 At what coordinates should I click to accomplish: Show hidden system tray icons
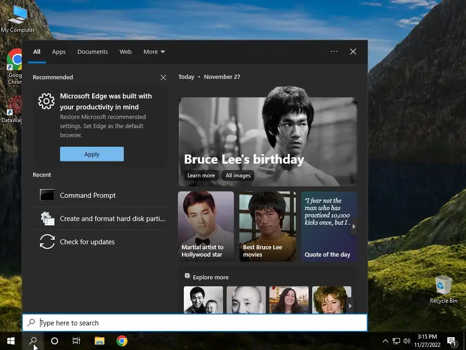point(385,341)
